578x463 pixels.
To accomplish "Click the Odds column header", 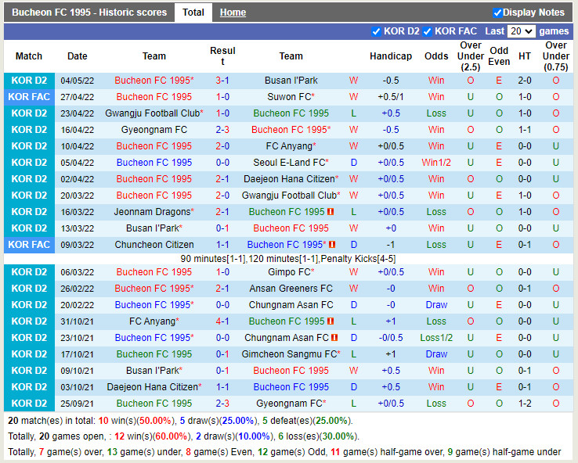I will [x=436, y=56].
